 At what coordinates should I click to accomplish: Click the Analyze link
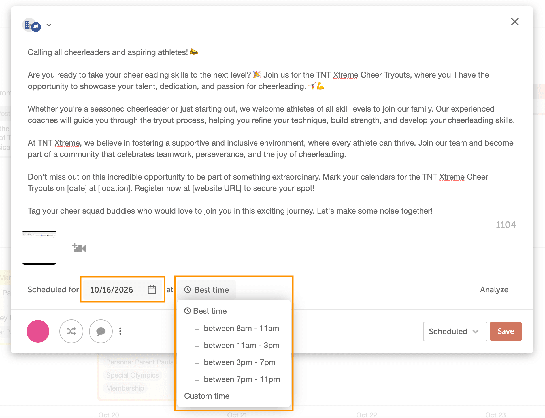click(x=494, y=289)
